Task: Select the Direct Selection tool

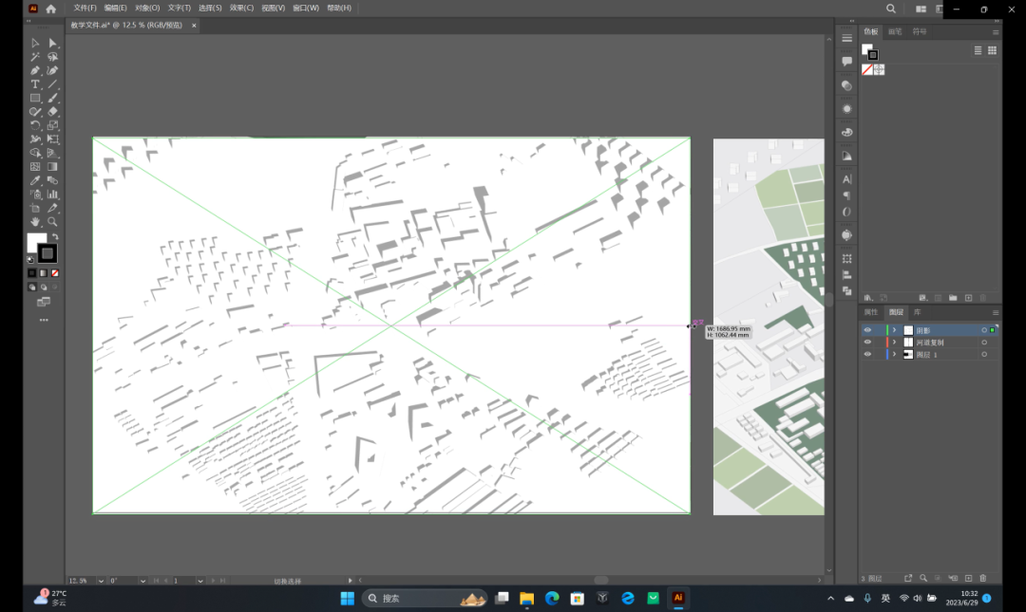Action: coord(53,43)
